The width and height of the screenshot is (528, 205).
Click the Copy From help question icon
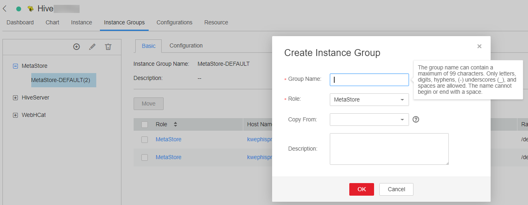pyautogui.click(x=415, y=119)
